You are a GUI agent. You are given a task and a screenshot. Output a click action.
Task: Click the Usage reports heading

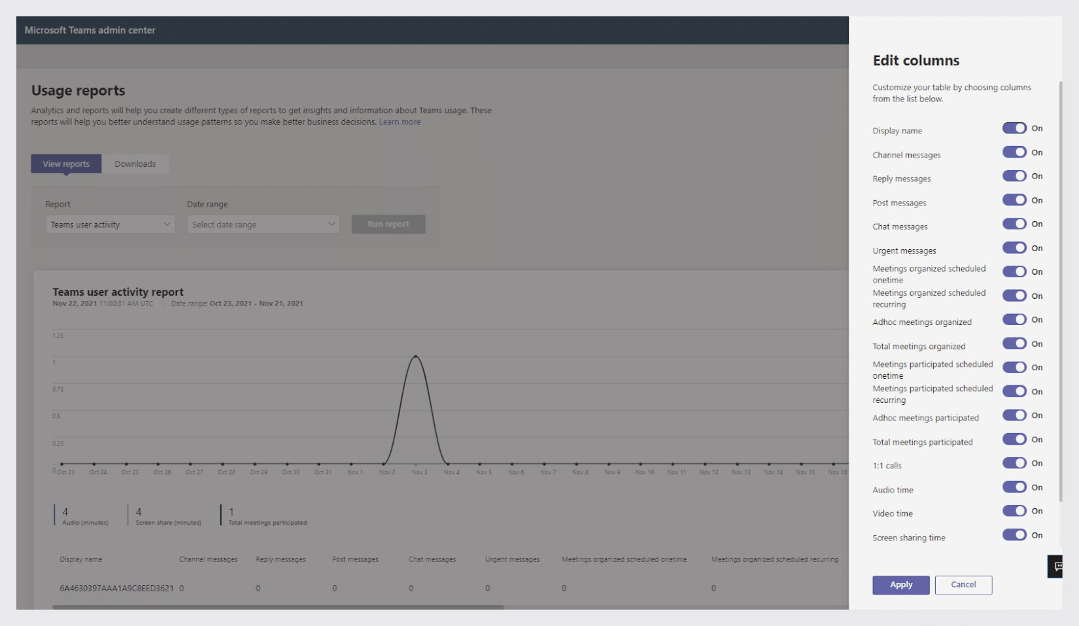coord(78,90)
